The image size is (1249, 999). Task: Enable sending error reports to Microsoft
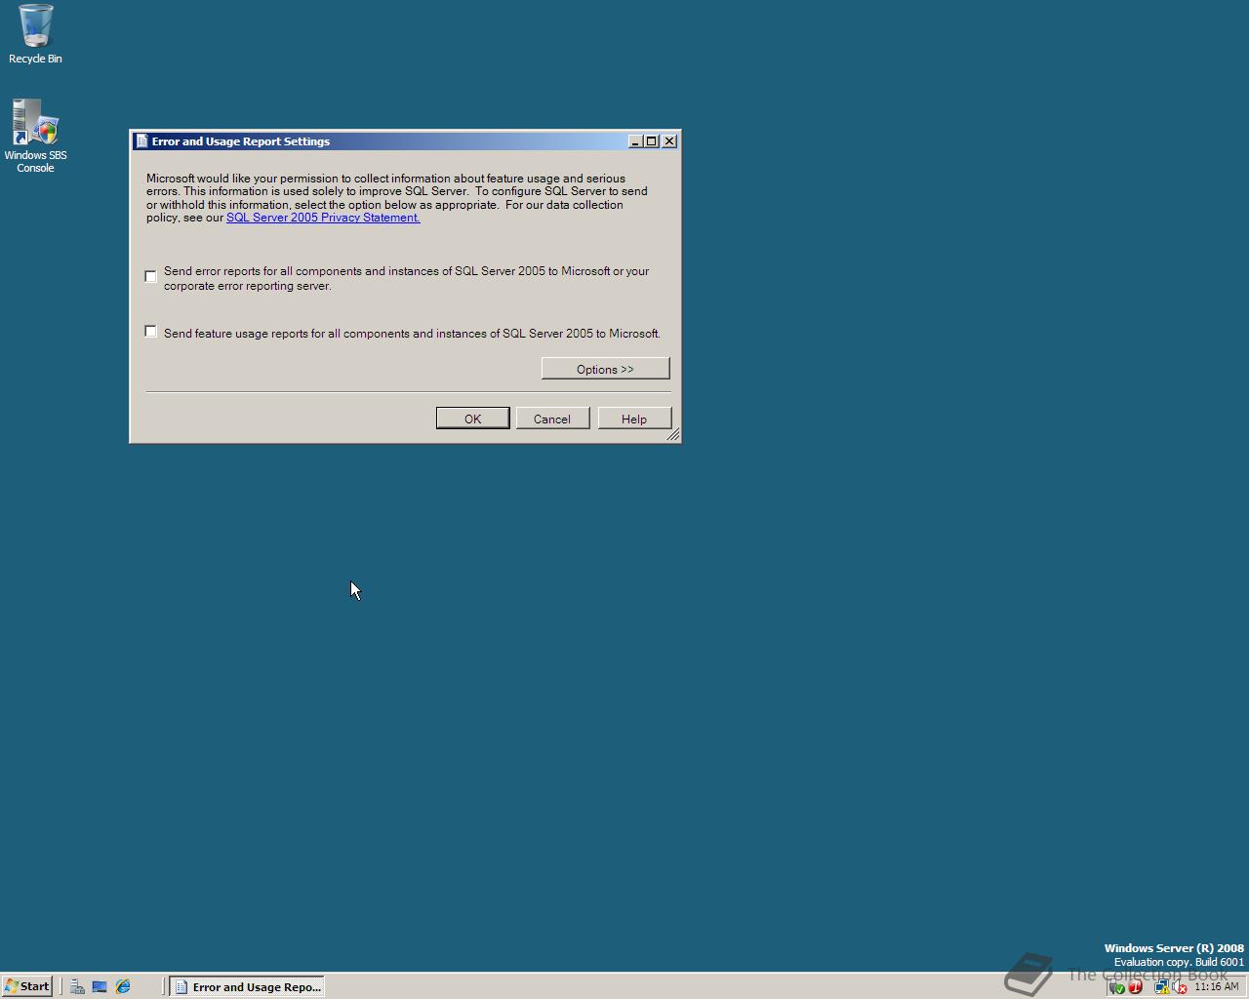pyautogui.click(x=150, y=276)
